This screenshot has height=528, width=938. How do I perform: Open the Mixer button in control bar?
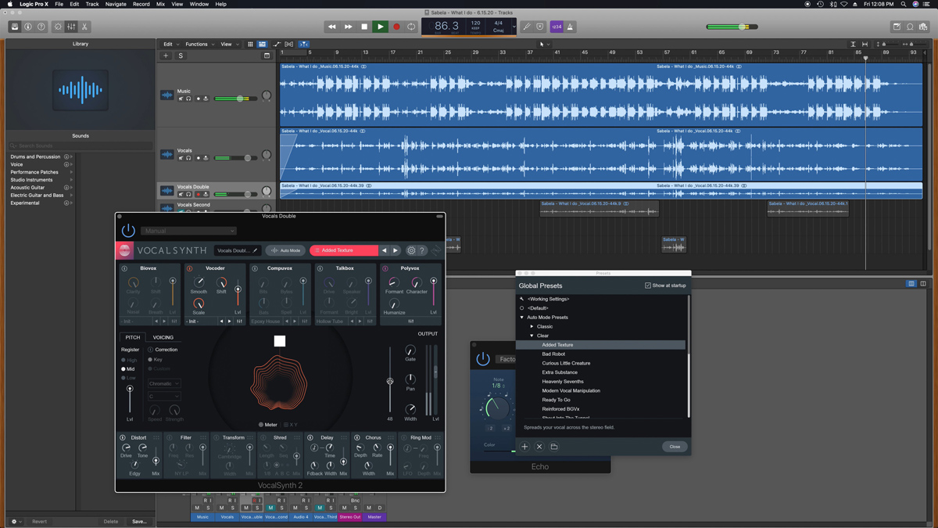tap(71, 27)
